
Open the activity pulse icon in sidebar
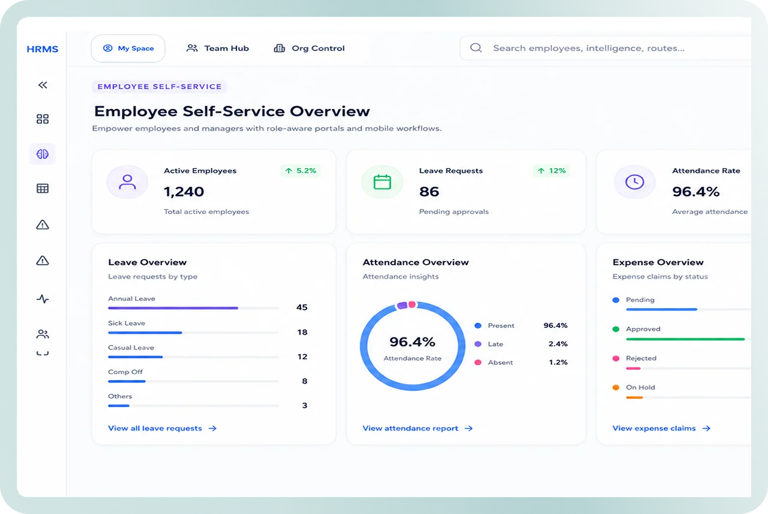pyautogui.click(x=43, y=298)
